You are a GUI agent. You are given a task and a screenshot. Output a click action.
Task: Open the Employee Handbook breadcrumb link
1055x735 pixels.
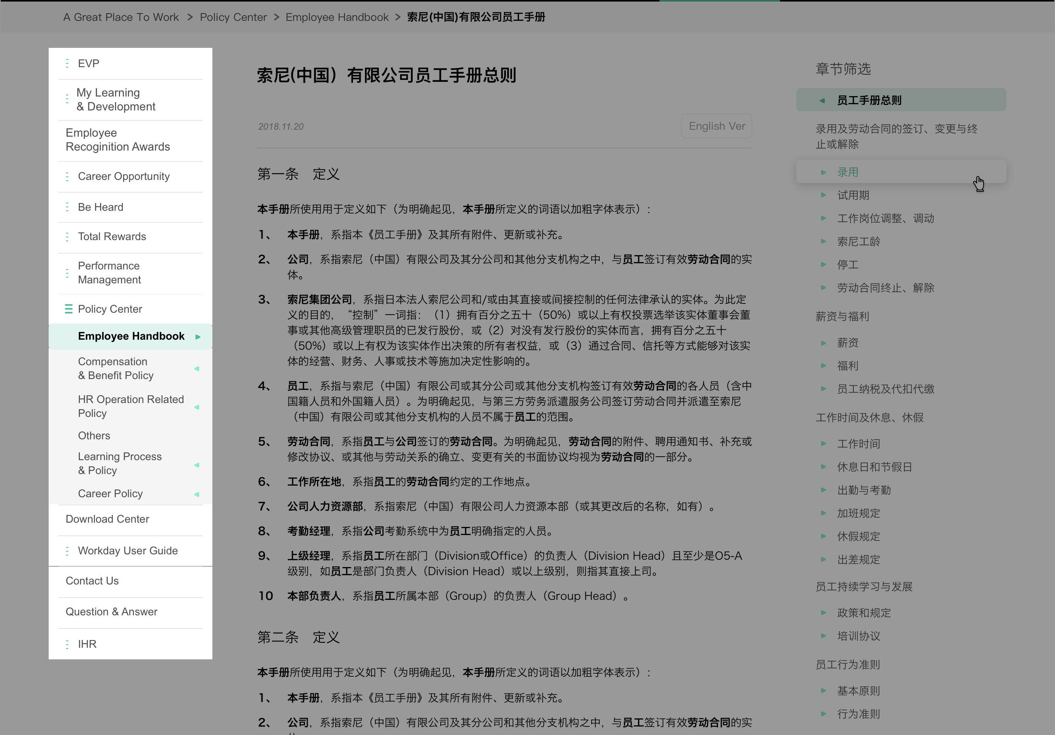coord(336,17)
